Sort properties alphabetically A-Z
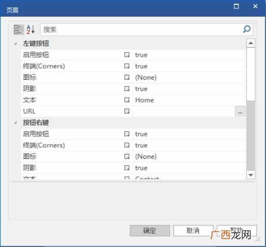Viewport: 266px width, 247px height. (x=31, y=29)
